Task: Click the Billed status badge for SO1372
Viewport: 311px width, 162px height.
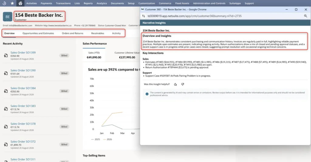Action: (x=64, y=145)
